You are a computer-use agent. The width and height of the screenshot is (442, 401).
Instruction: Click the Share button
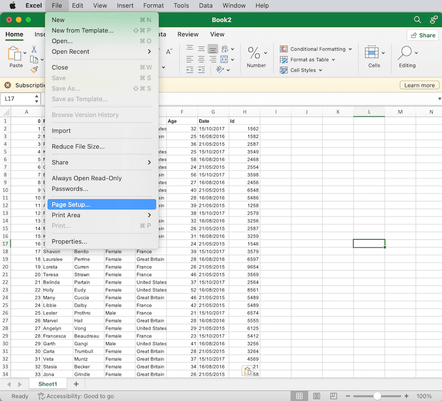[x=423, y=35]
